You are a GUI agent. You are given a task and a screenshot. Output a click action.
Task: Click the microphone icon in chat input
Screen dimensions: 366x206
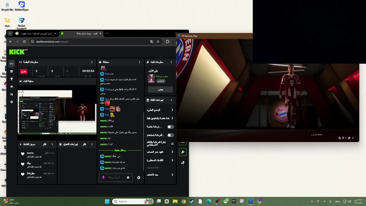[x=104, y=177]
